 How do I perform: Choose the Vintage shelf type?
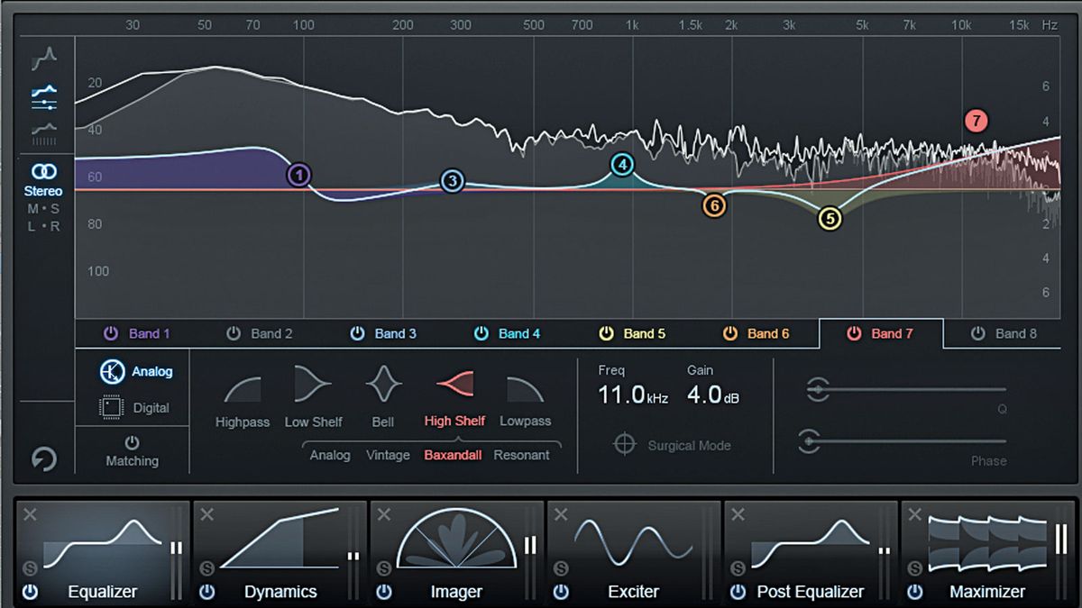(388, 455)
